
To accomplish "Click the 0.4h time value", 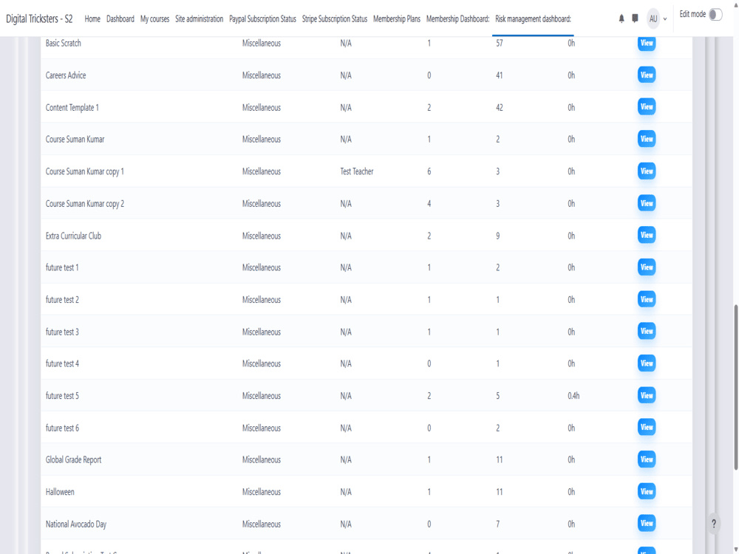I will [x=573, y=396].
